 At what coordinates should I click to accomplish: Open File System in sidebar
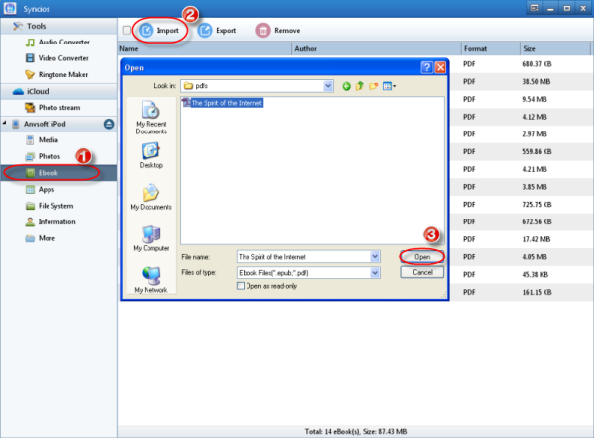49,206
